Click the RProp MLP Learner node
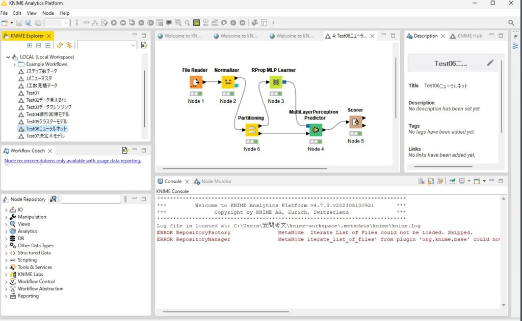522x321 pixels. tap(275, 82)
